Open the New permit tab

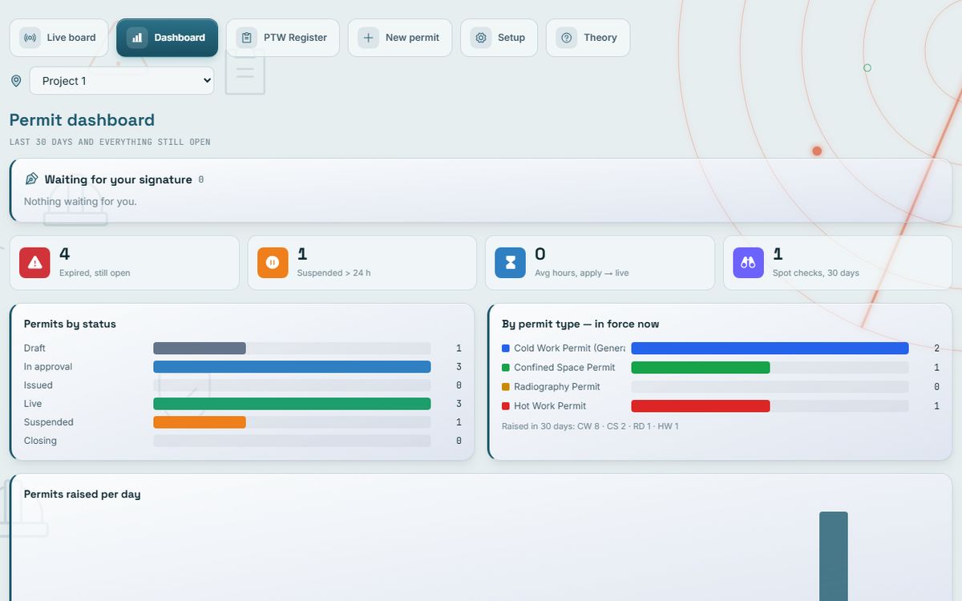400,38
